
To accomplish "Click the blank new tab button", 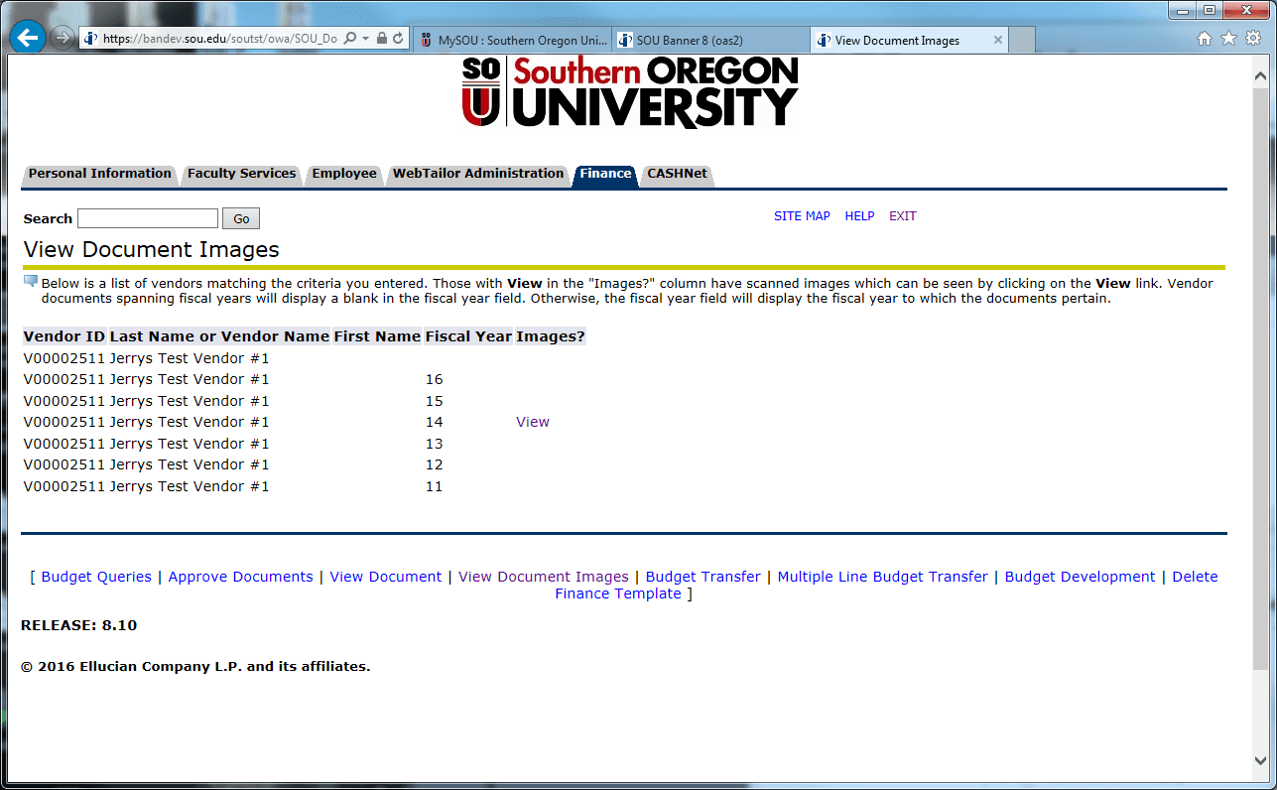I will (x=1023, y=41).
